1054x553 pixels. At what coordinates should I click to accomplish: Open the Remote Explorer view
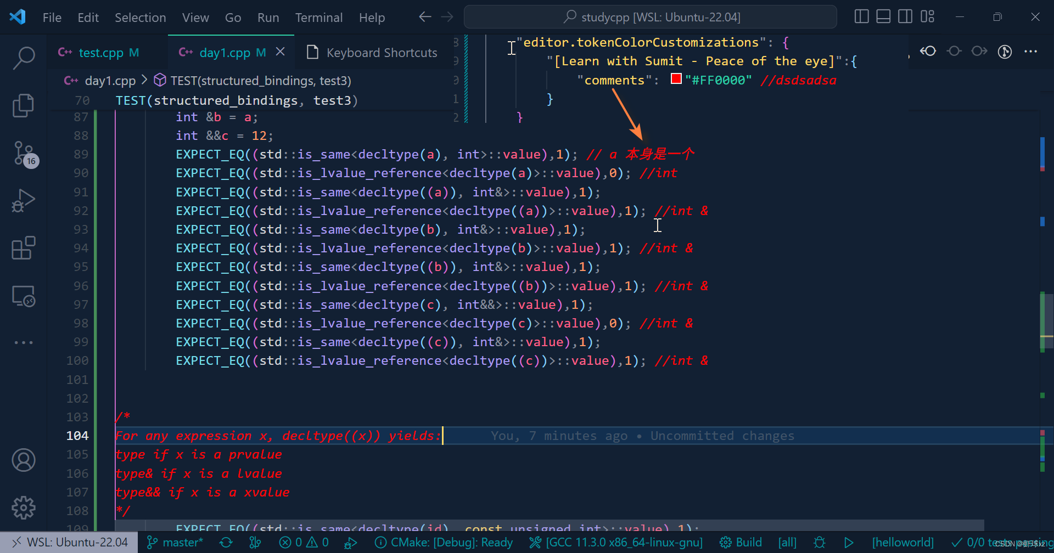pyautogui.click(x=24, y=296)
